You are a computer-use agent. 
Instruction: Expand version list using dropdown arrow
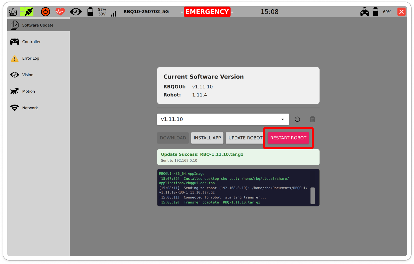(x=283, y=119)
